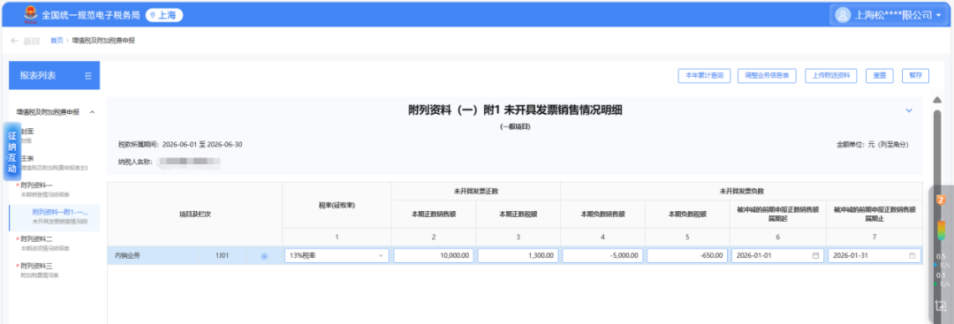The height and width of the screenshot is (324, 954).
Task: Open calendar icon for 2026-01-31 date
Action: [x=912, y=256]
